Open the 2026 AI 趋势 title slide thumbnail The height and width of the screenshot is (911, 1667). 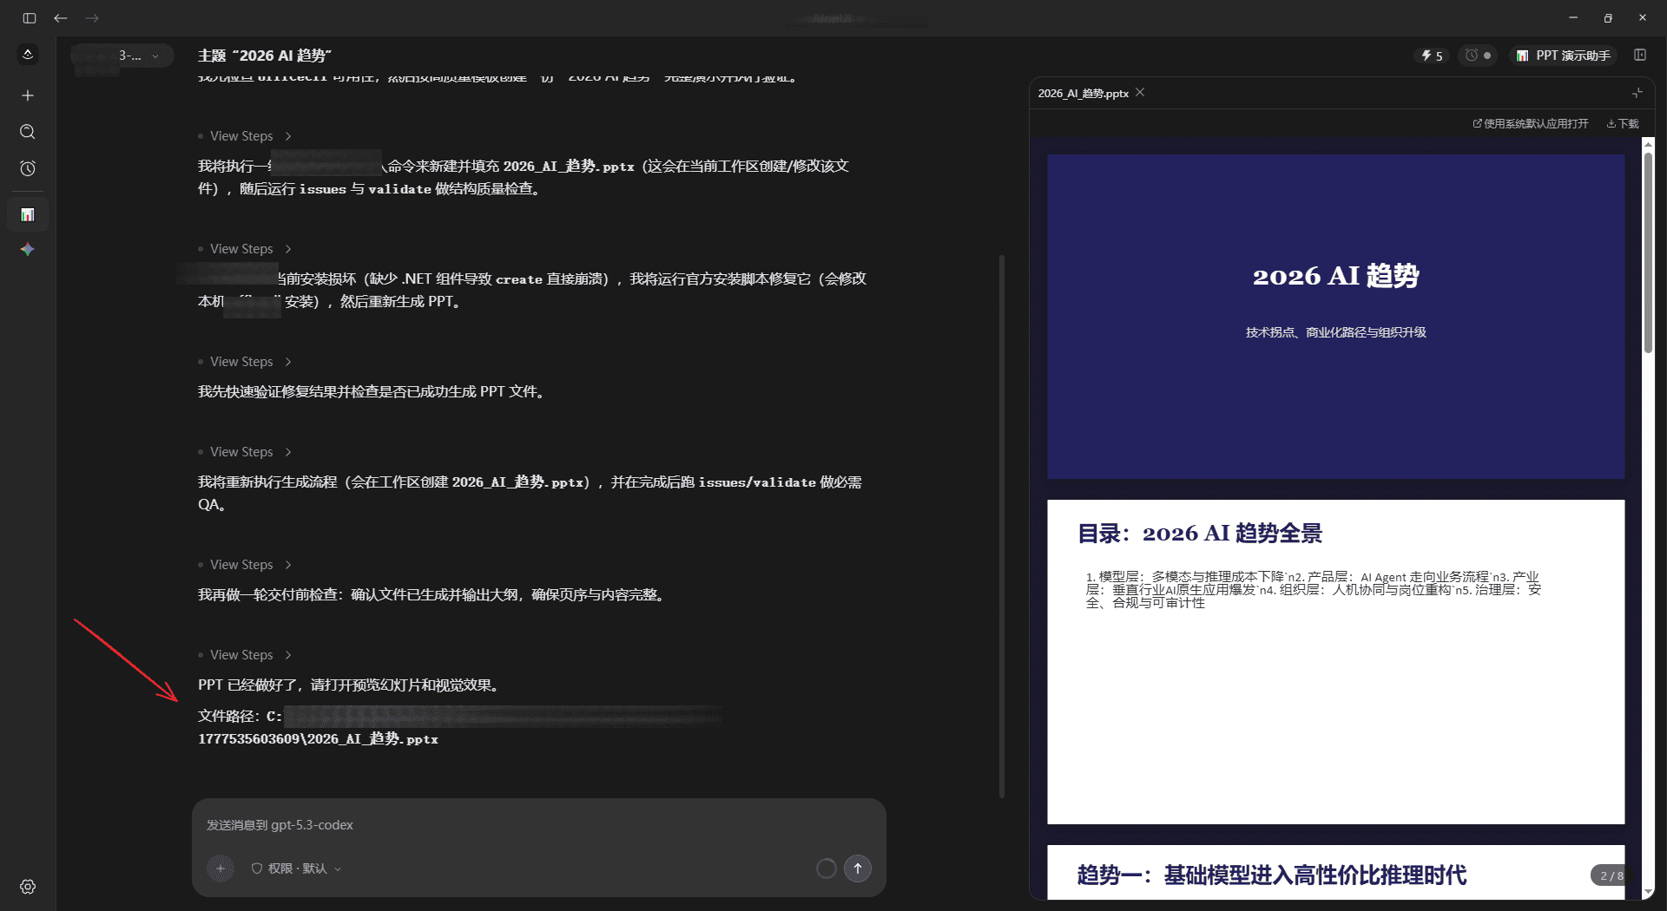(x=1335, y=317)
